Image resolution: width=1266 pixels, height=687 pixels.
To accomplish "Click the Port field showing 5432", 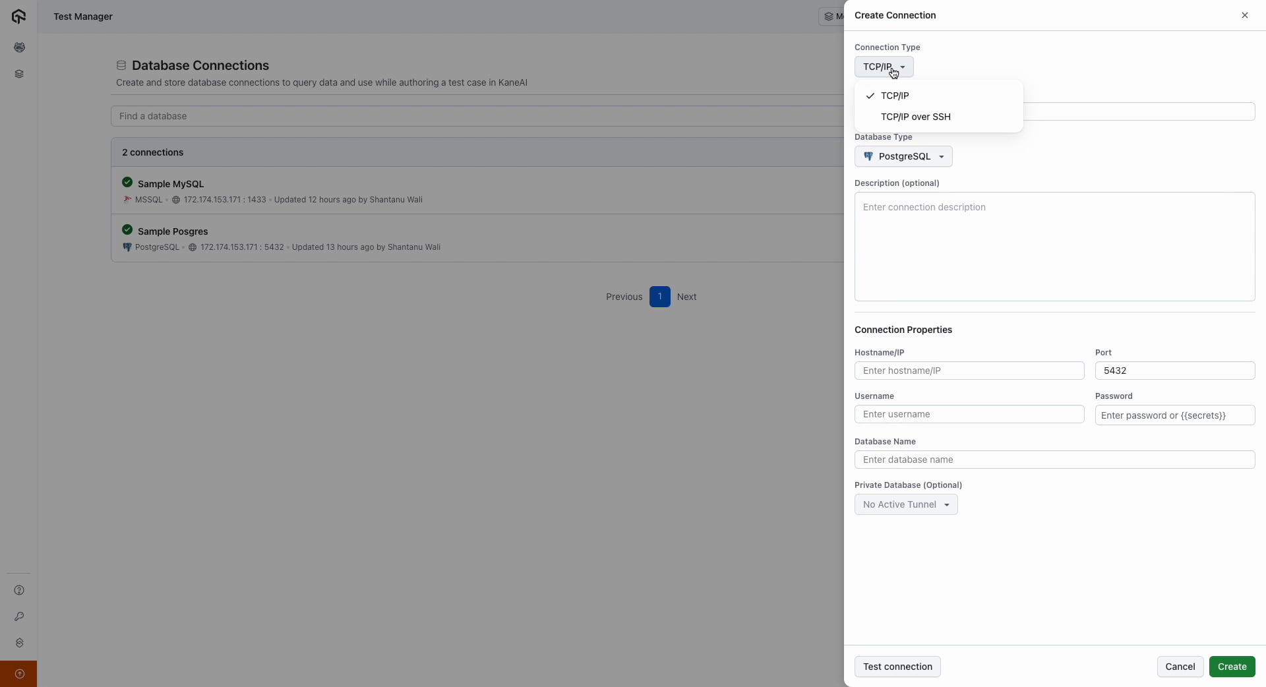I will (1175, 371).
